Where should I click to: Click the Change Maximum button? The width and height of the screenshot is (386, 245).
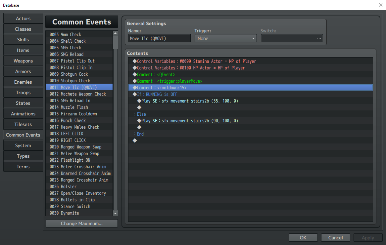pyautogui.click(x=82, y=224)
